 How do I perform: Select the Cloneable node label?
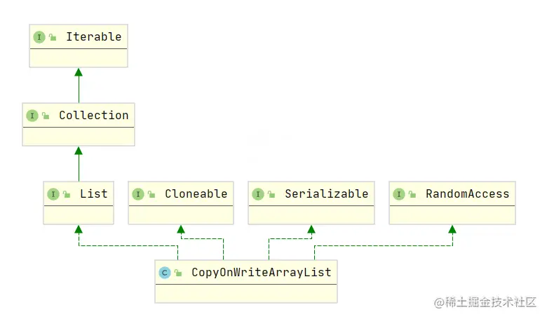[x=196, y=194]
